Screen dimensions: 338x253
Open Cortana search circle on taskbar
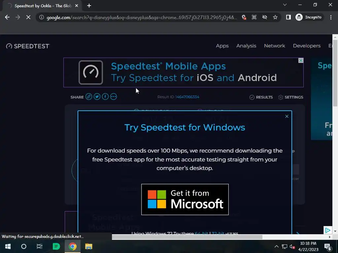[x=24, y=246]
